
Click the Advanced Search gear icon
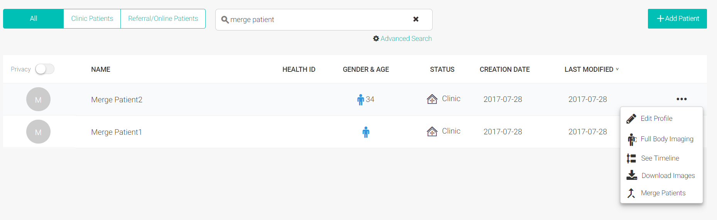[376, 39]
